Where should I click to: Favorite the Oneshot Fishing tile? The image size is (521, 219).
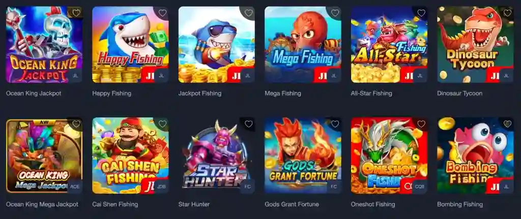(x=421, y=124)
